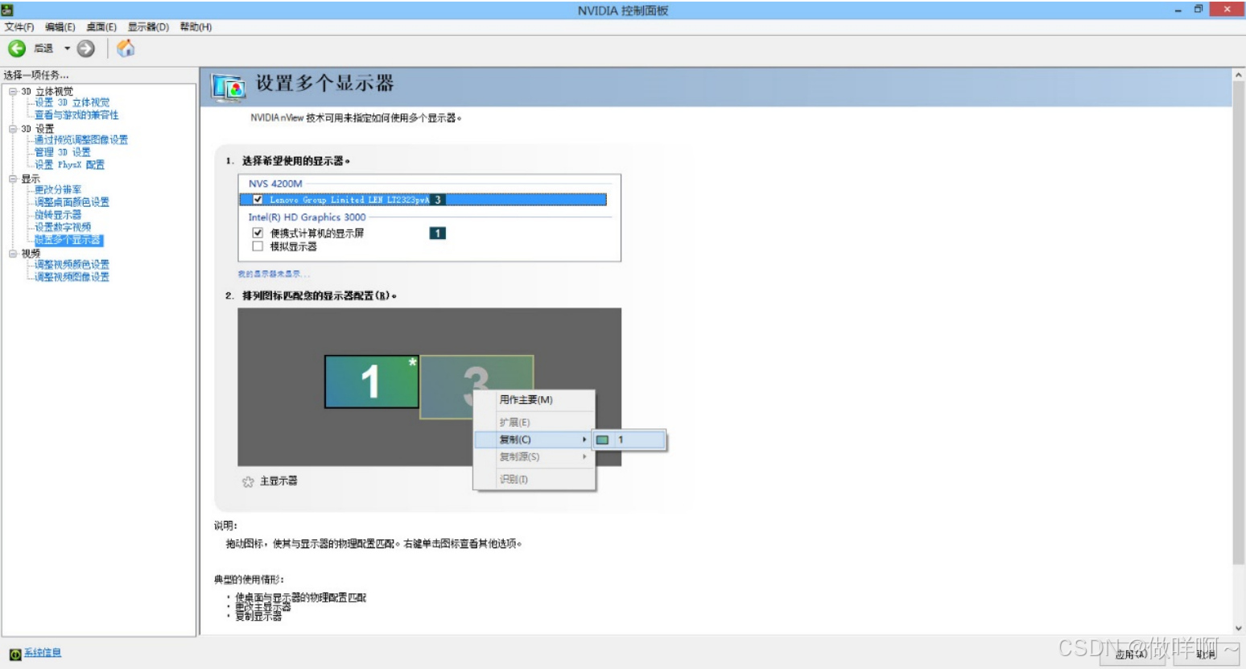Image resolution: width=1246 pixels, height=669 pixels.
Task: Open the 文件(F) menu
Action: coord(19,27)
